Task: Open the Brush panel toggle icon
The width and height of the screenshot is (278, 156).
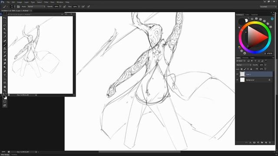Action: coord(18,6)
